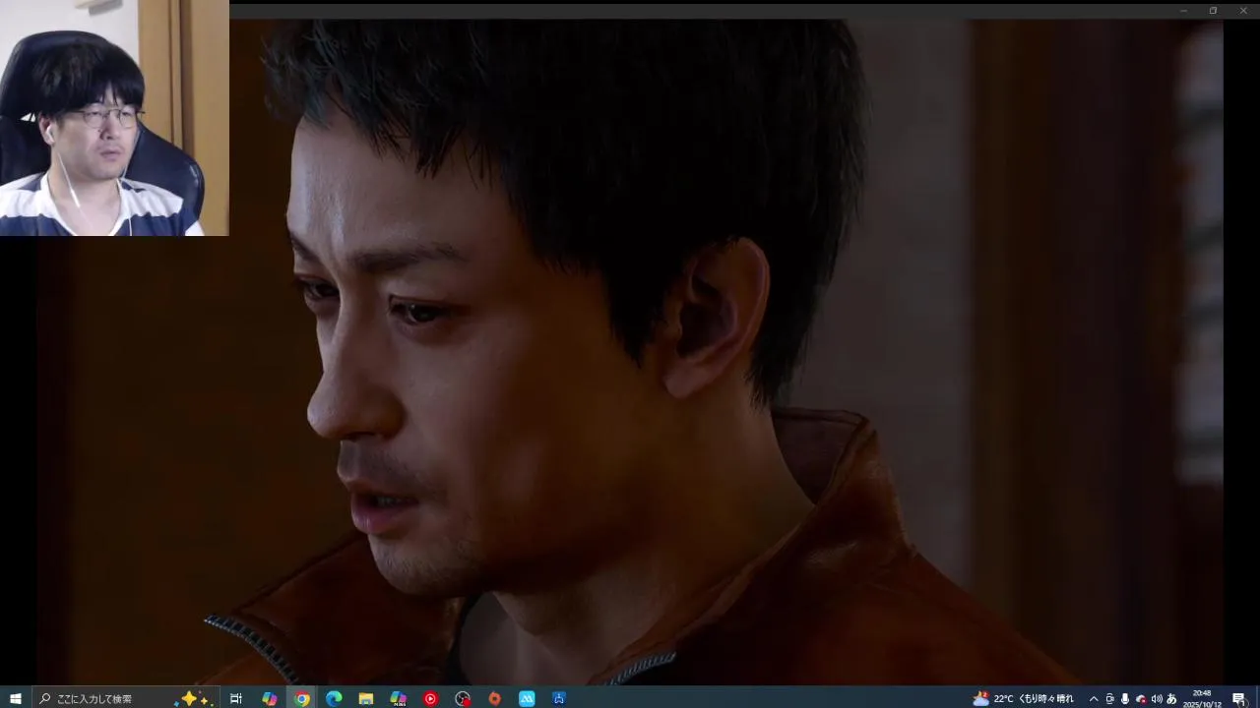Click the webcam overlay of the streamer

[x=114, y=118]
